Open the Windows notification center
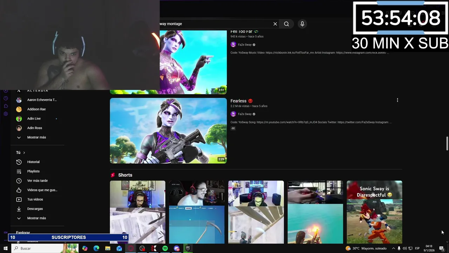The width and height of the screenshot is (449, 253). [x=442, y=248]
